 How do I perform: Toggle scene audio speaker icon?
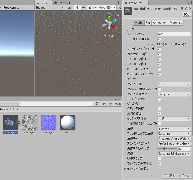[83, 8]
